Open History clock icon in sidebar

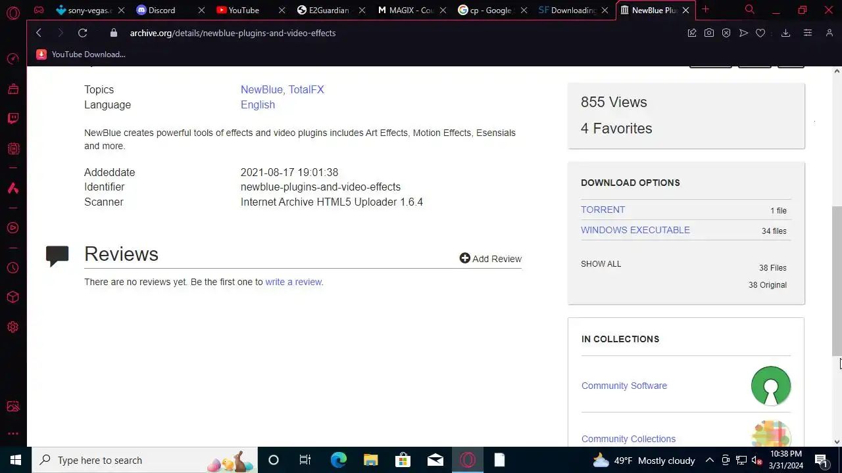tap(12, 268)
